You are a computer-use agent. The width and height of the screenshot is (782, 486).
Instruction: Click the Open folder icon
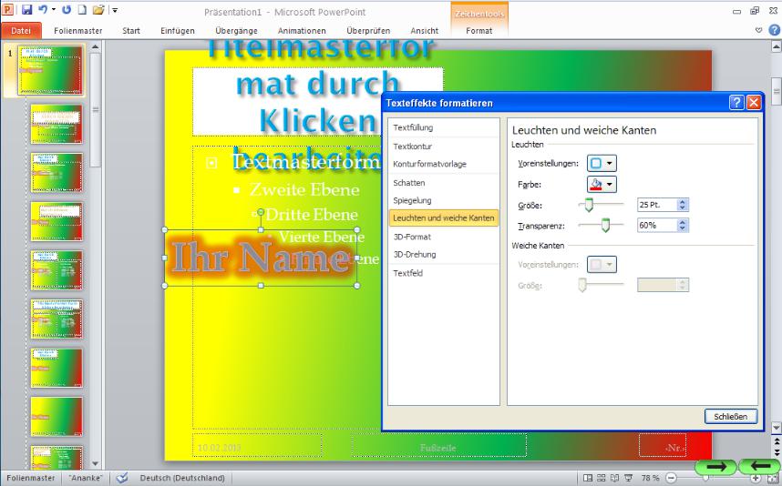click(x=98, y=10)
